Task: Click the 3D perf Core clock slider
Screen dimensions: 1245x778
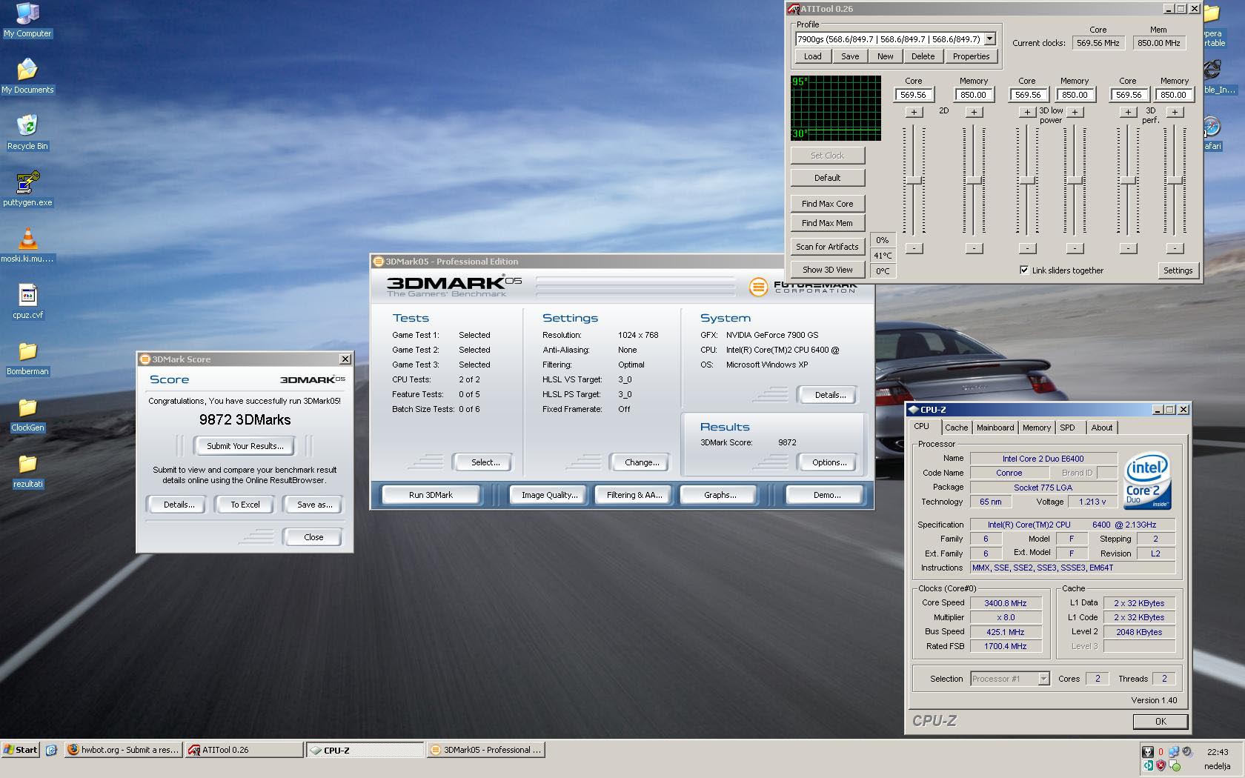Action: pos(1127,180)
